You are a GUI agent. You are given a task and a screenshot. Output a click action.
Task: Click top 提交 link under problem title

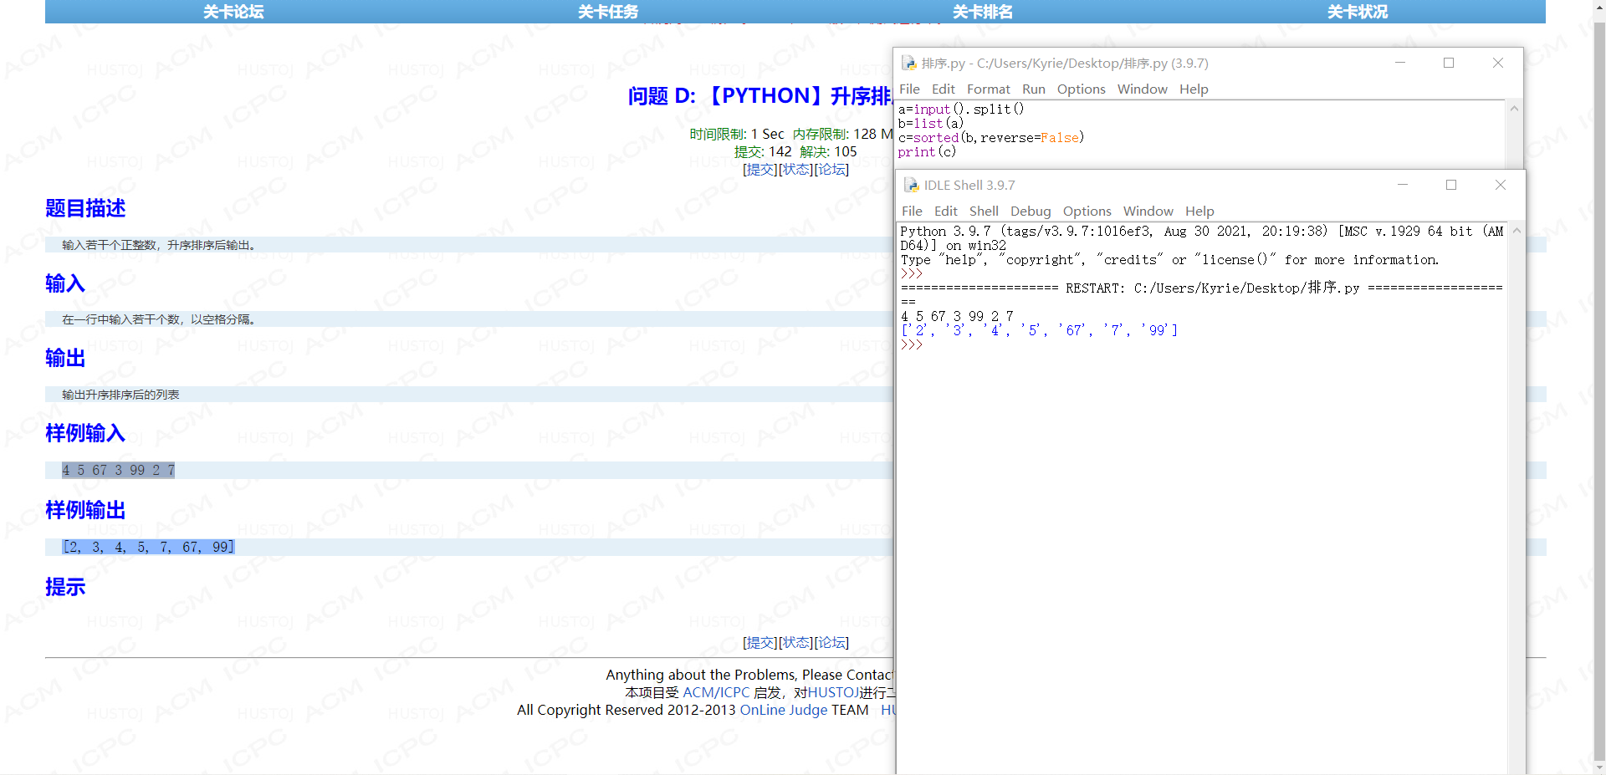pyautogui.click(x=760, y=170)
